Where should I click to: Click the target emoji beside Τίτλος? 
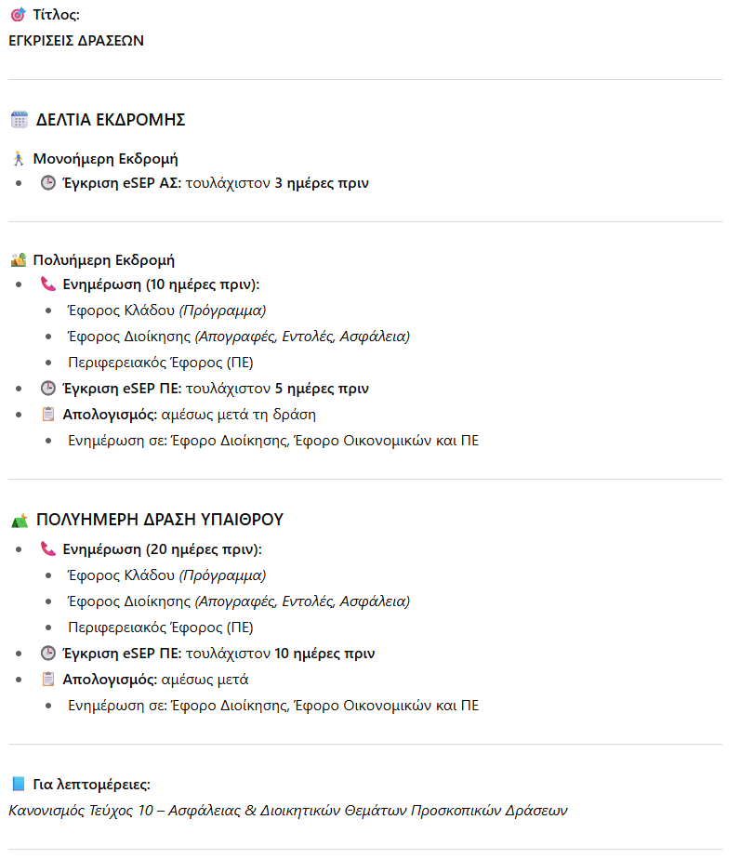(x=18, y=15)
